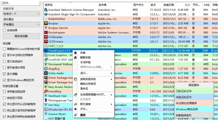218x120 pixels.
Task: Select the HEIF 图像扩展 row
Action: click(131, 119)
